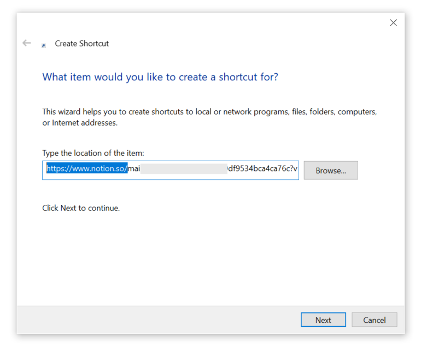This screenshot has width=421, height=348.
Task: Click the 'This wizard helps you' description line
Action: pos(209,112)
